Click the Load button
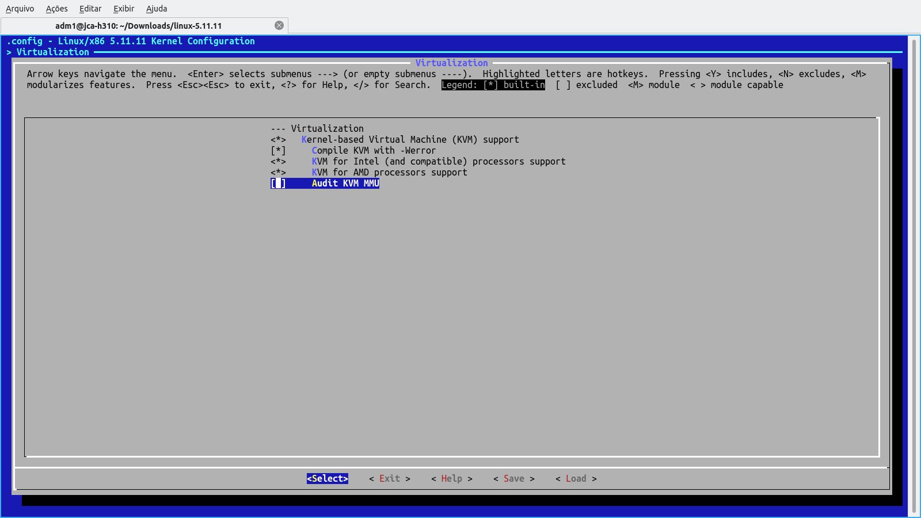Viewport: 921px width, 518px height. tap(576, 478)
